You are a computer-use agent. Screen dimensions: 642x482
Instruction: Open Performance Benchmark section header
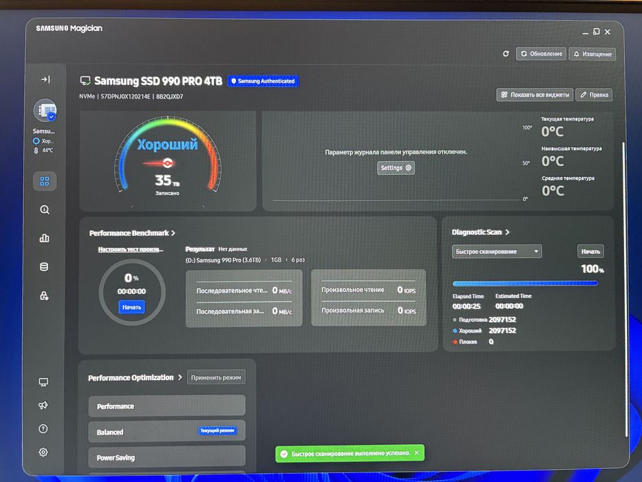[132, 233]
